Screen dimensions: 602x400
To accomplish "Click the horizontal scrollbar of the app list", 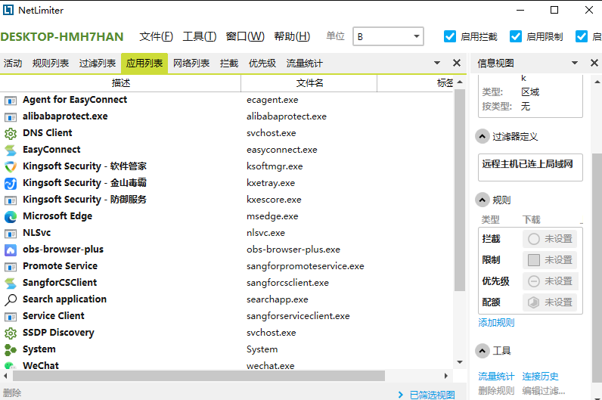I will click(227, 376).
